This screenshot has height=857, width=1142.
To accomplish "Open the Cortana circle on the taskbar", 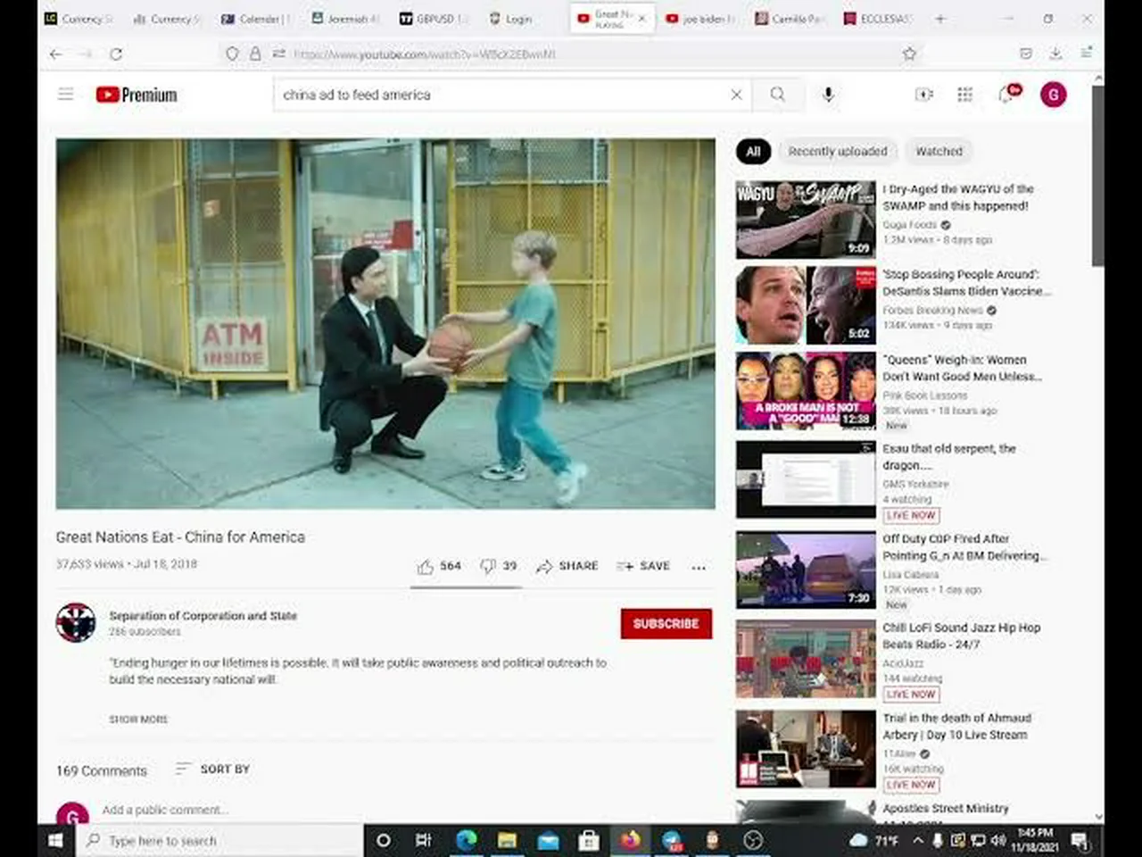I will (384, 840).
